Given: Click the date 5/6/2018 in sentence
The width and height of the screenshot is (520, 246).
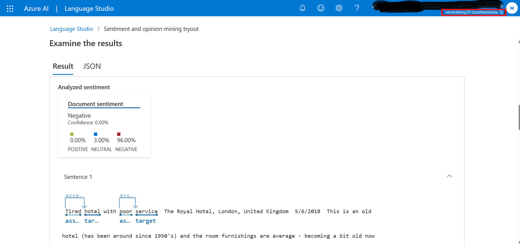Looking at the screenshot, I should click(308, 211).
